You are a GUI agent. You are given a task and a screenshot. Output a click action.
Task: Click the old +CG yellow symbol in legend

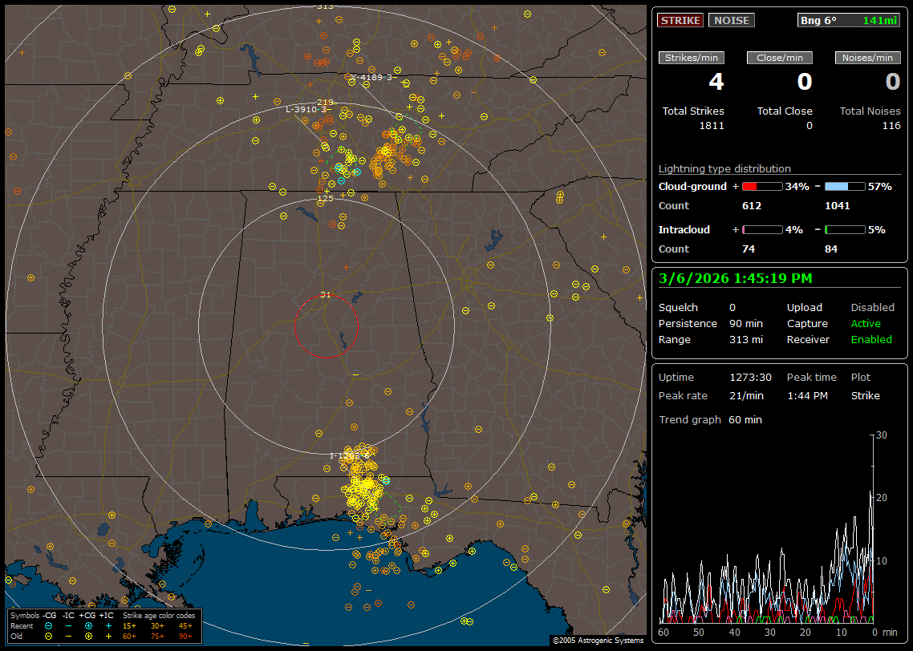[88, 636]
